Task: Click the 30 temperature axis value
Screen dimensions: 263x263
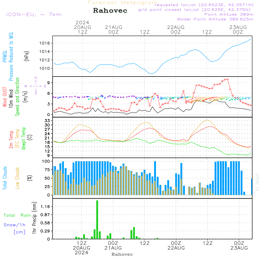Action: coord(47,125)
